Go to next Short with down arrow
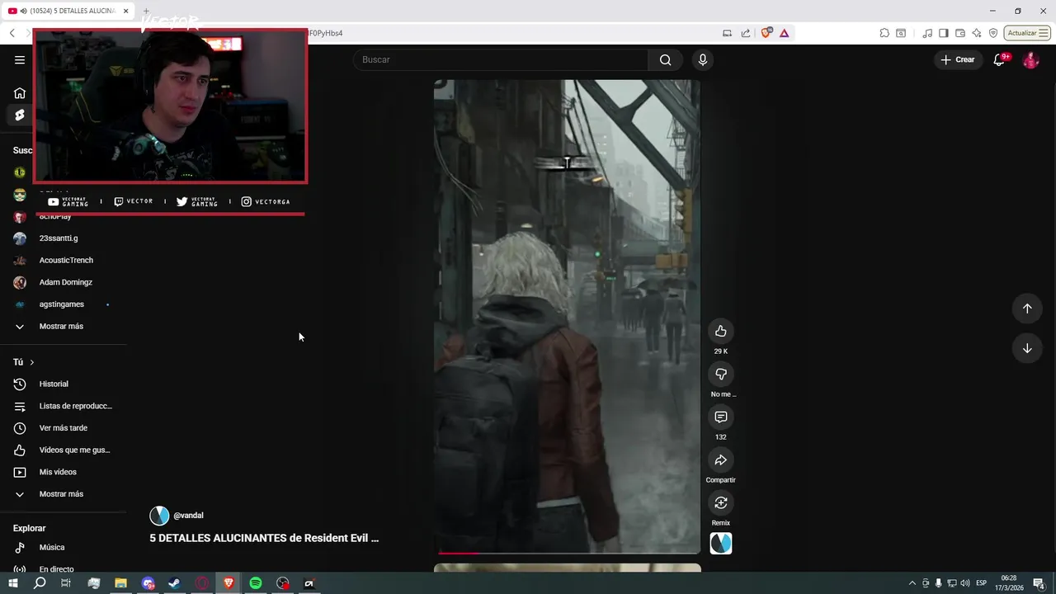This screenshot has width=1056, height=594. (1027, 348)
